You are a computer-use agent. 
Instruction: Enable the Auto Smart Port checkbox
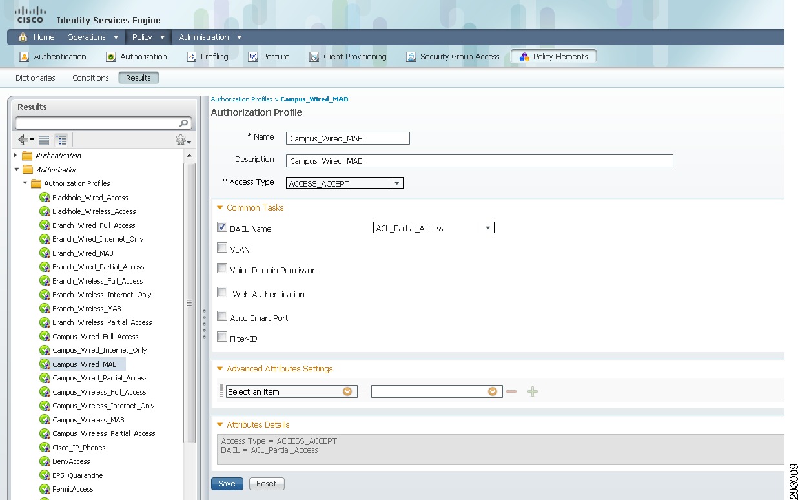pos(222,316)
